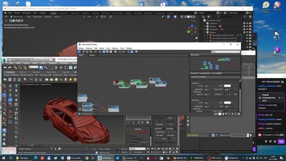
Task: Choose the Select and Rotate tool
Action: point(66,68)
